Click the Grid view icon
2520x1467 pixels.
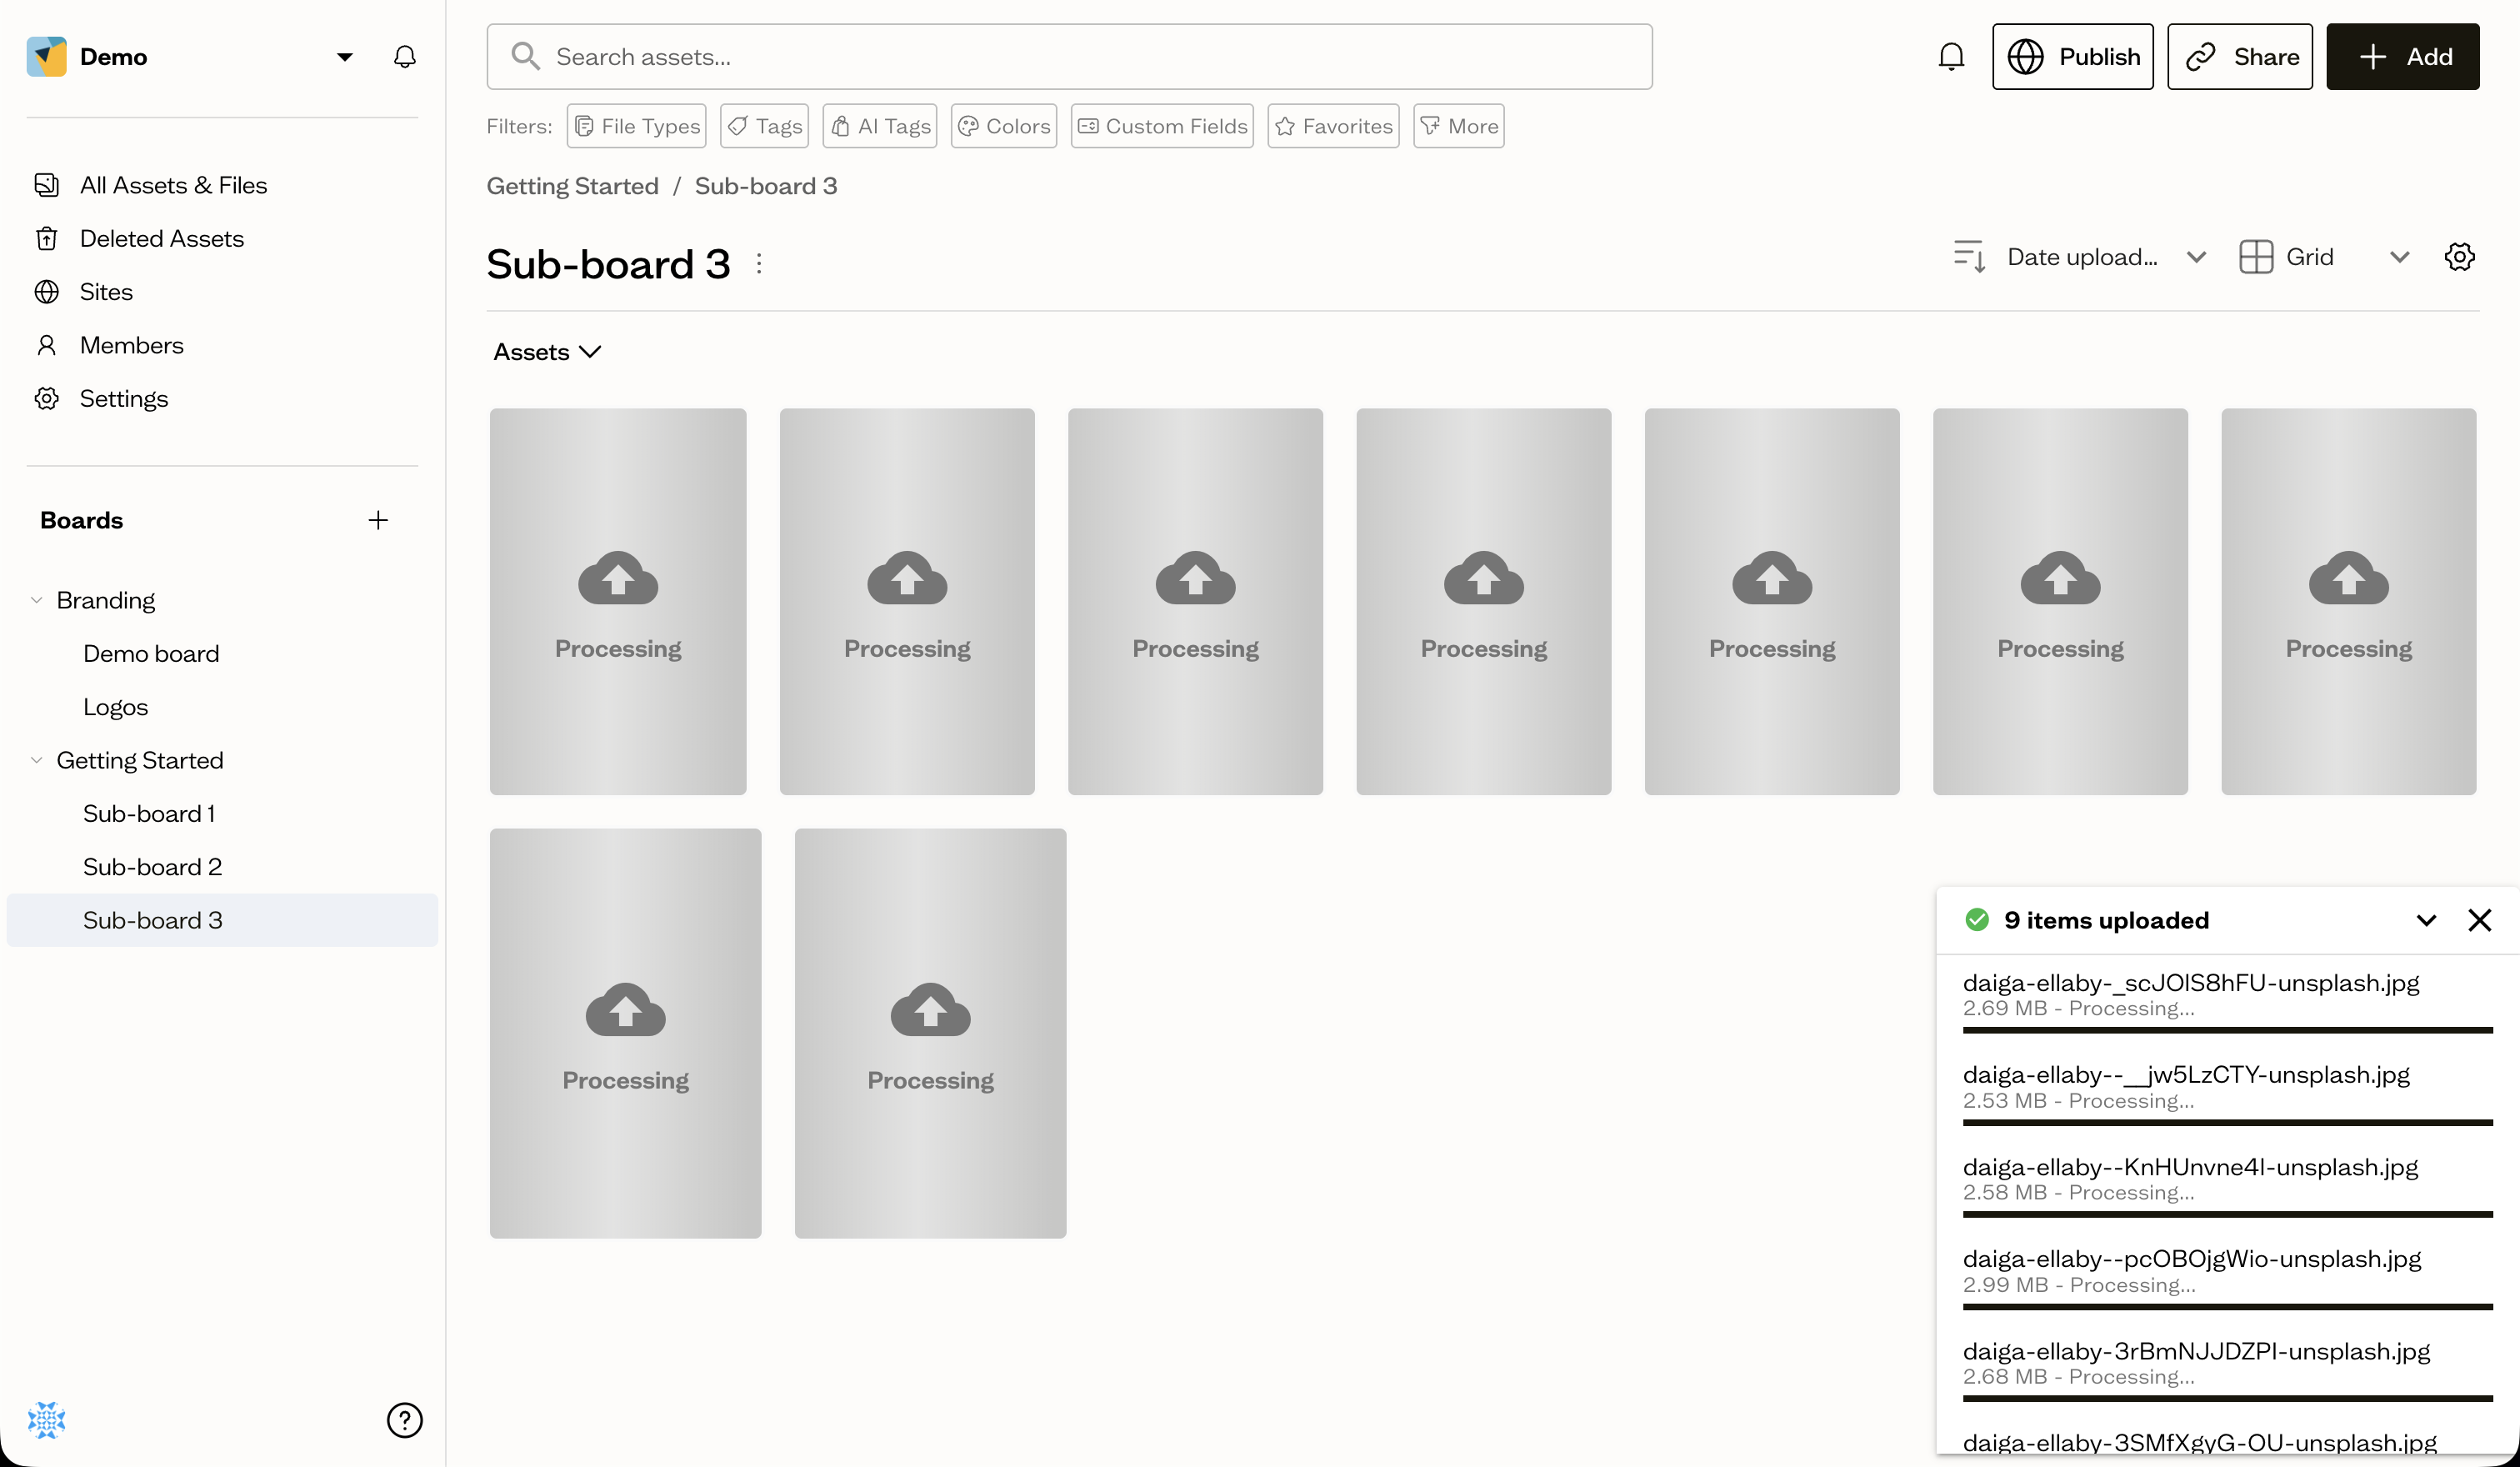click(x=2256, y=257)
